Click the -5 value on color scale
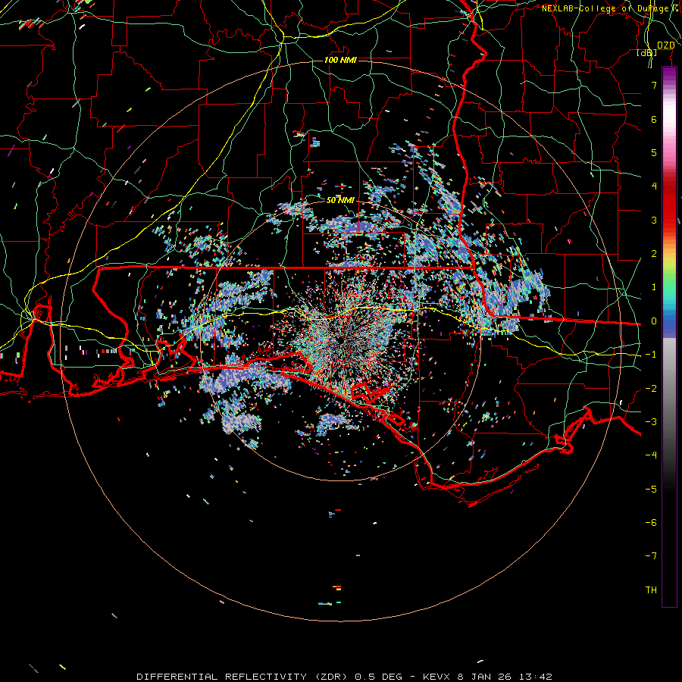This screenshot has width=682, height=682. 651,490
